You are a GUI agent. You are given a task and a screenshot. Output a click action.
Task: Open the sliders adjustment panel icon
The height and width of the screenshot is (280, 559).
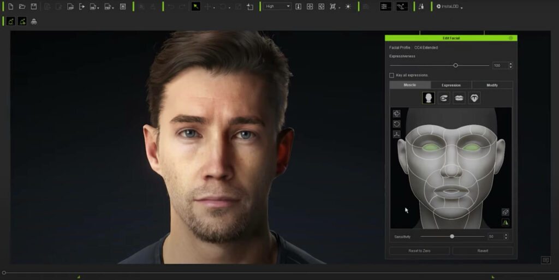click(x=385, y=7)
